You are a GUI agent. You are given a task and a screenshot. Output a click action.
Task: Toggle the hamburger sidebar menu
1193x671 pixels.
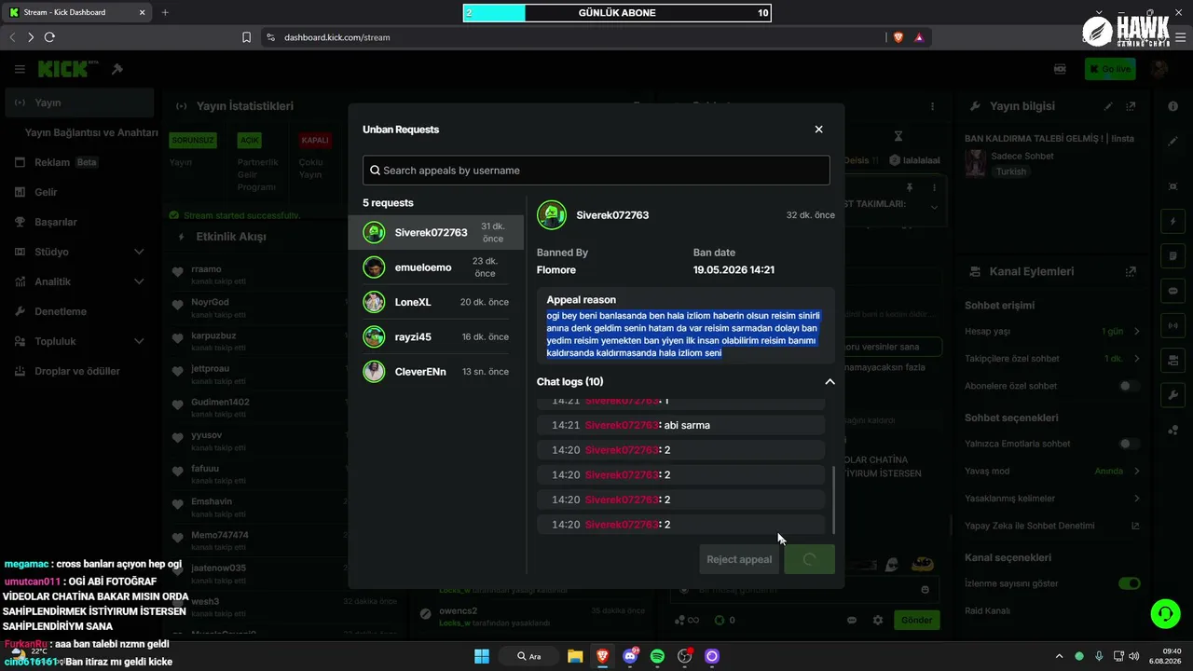pos(20,69)
